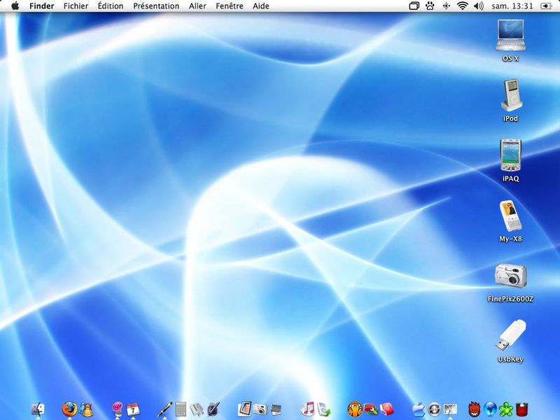Open the digital camera icon in Dock
The image size is (560, 420).
(x=260, y=409)
